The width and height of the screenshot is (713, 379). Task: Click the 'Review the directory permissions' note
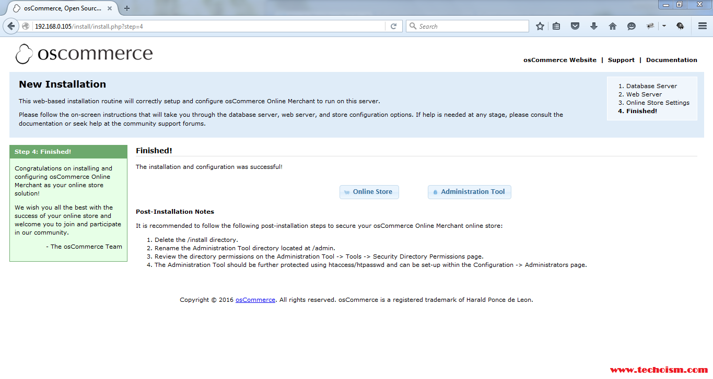pyautogui.click(x=319, y=256)
